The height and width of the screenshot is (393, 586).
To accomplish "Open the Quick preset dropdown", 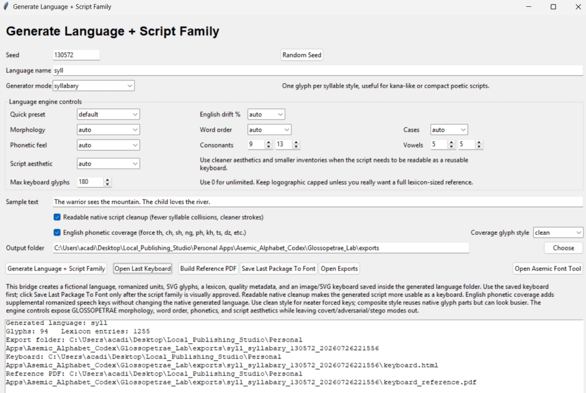I will (108, 115).
